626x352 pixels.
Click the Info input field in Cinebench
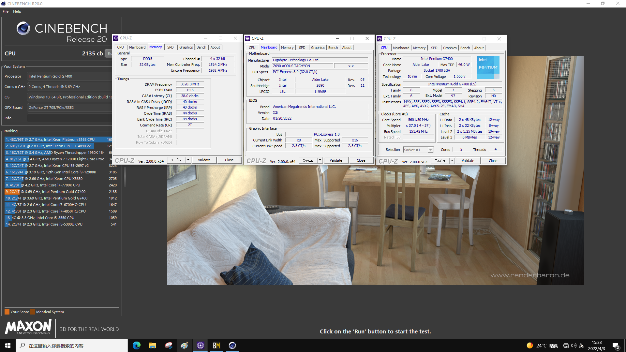tap(69, 118)
